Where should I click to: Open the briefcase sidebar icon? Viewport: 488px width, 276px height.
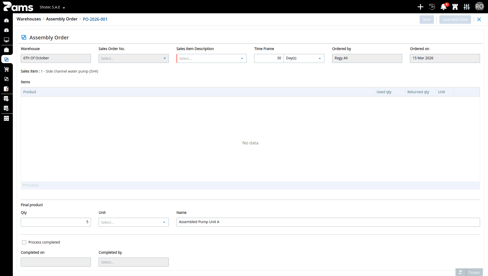(x=6, y=50)
